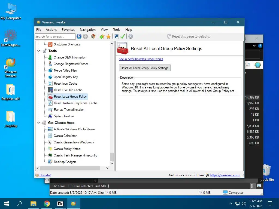Click the Shutdown Shortcuts icon
This screenshot has height=209, width=279.
click(x=50, y=44)
